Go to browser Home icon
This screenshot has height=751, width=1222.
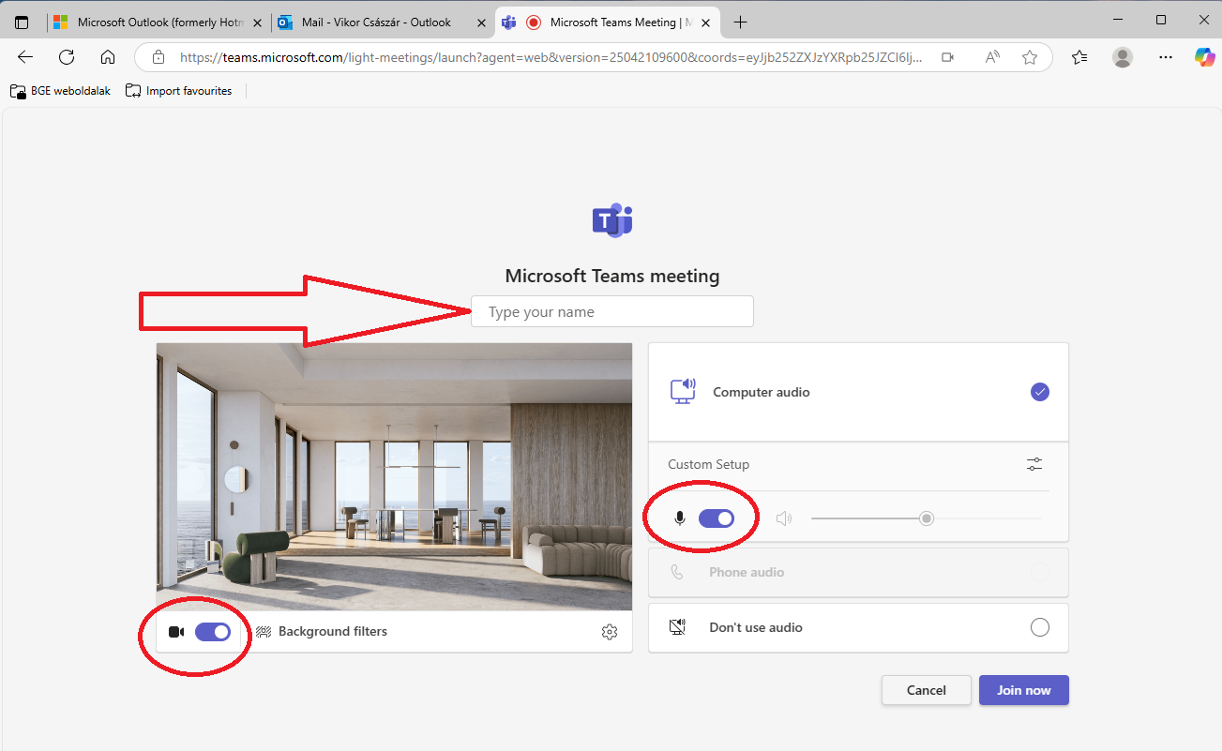point(108,57)
